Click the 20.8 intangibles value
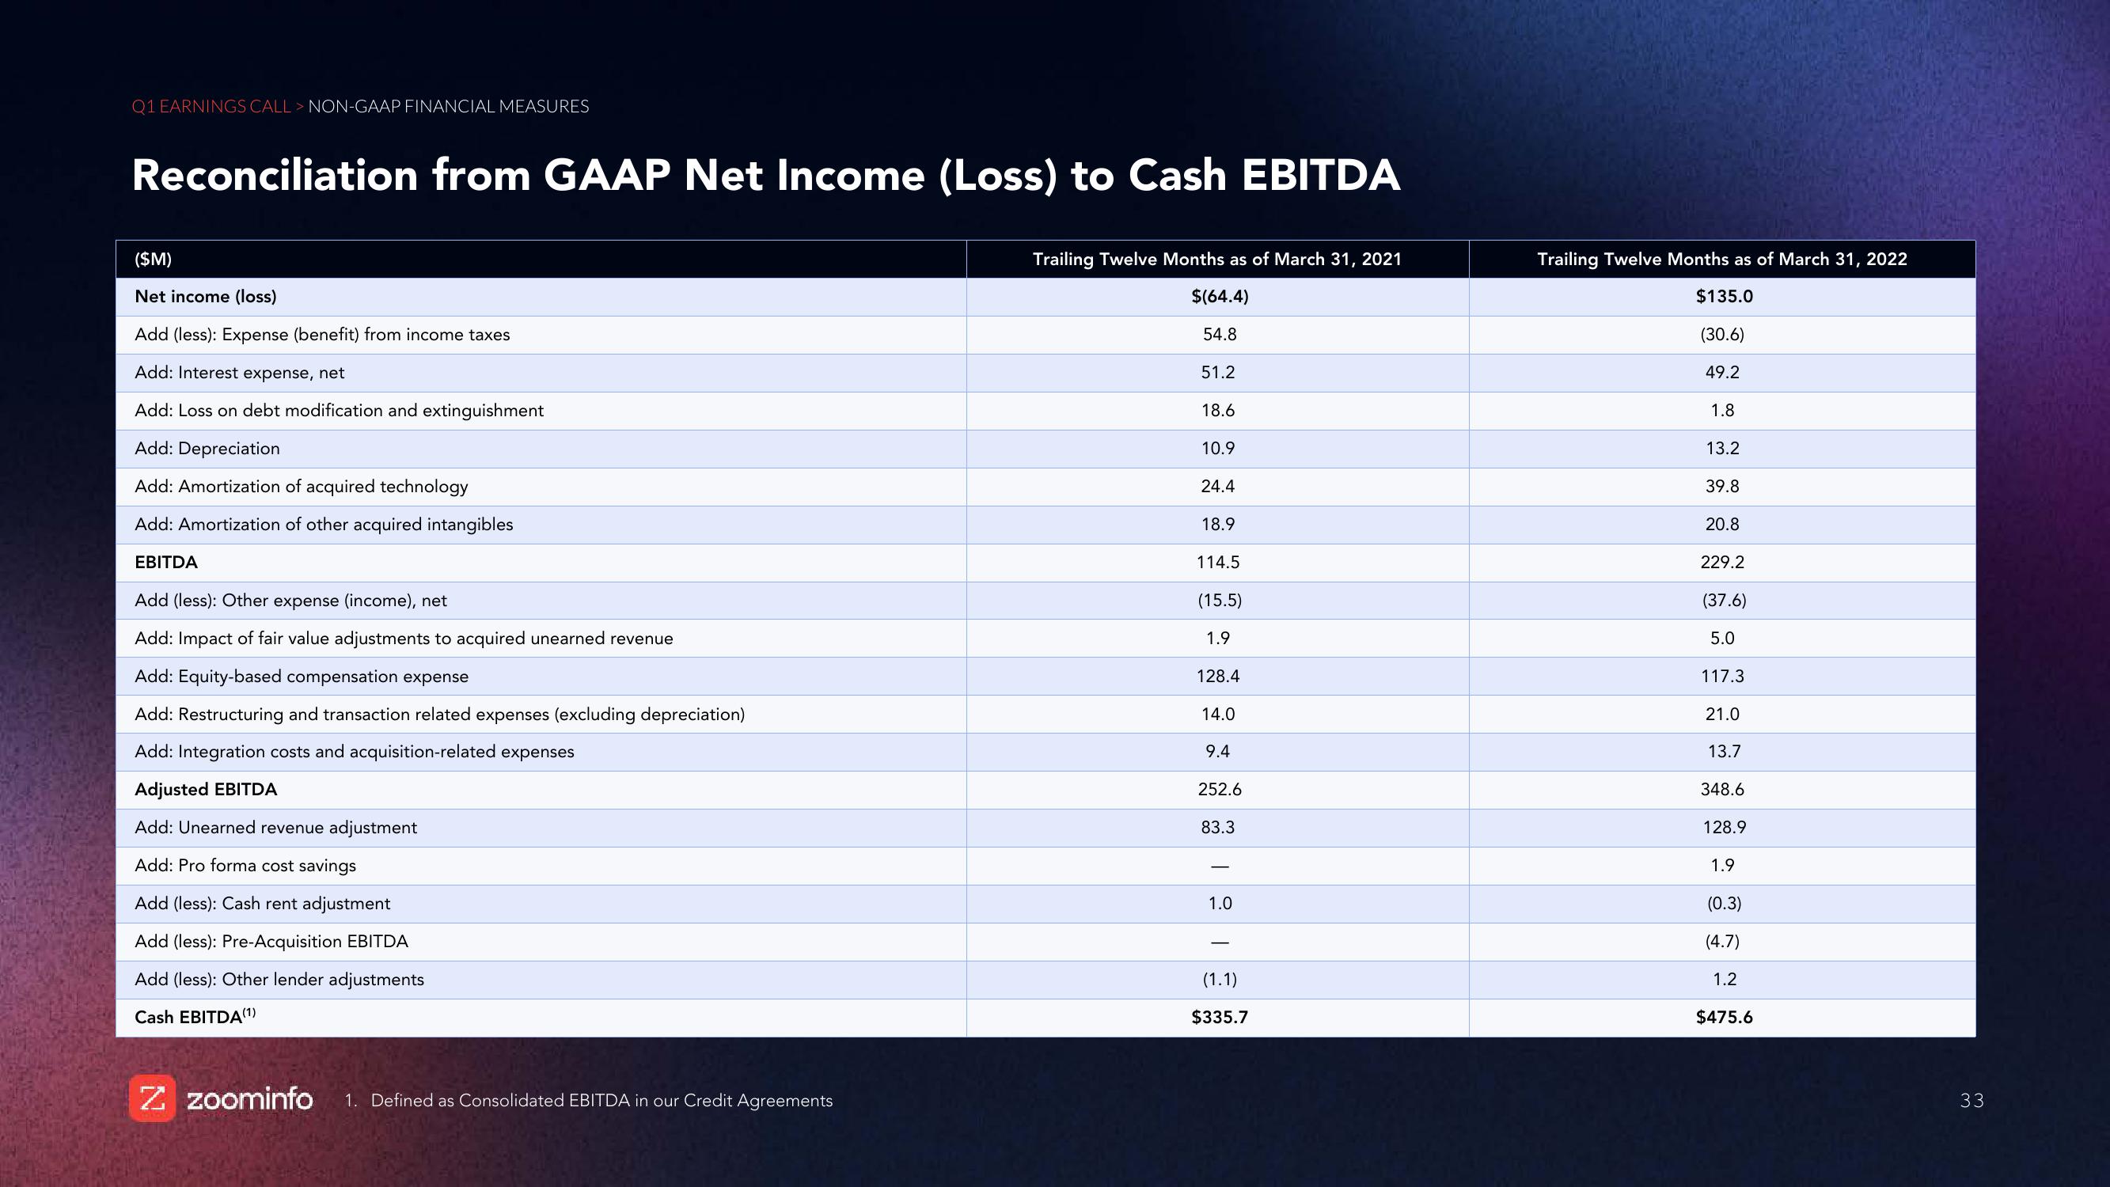 (x=1722, y=525)
